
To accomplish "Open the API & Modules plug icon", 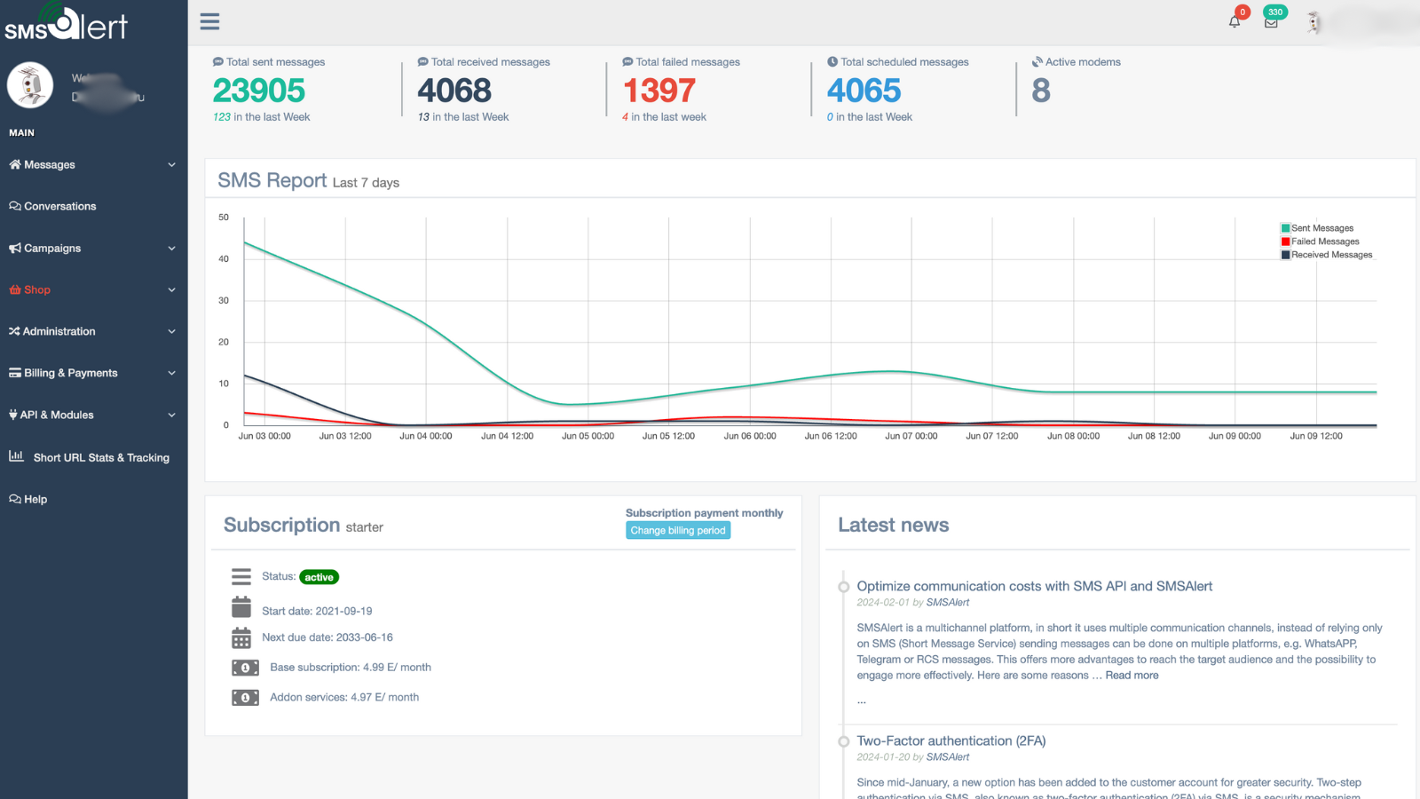I will coord(12,415).
